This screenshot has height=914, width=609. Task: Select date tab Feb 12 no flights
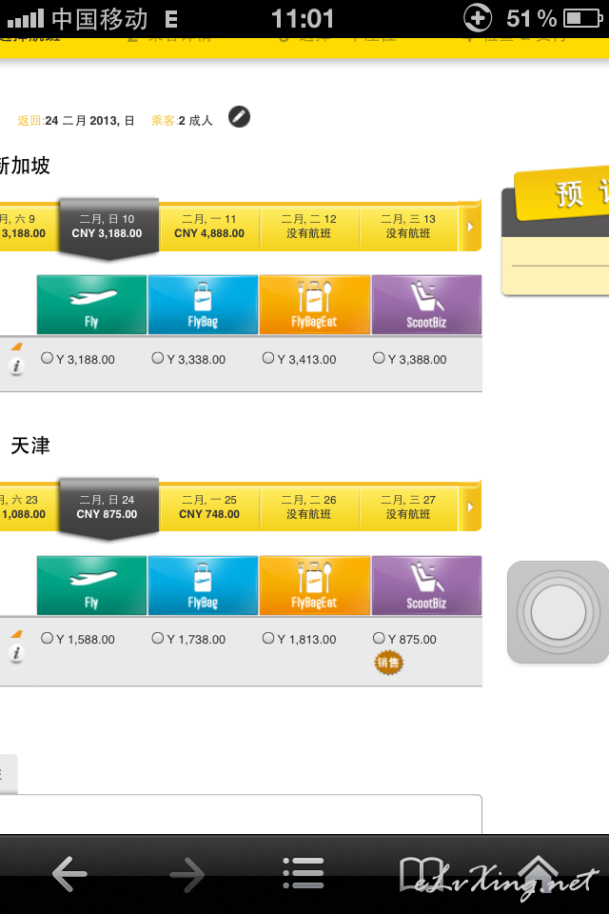[x=309, y=227]
